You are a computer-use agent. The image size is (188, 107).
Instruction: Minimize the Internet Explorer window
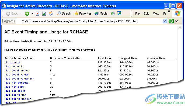[167, 6]
